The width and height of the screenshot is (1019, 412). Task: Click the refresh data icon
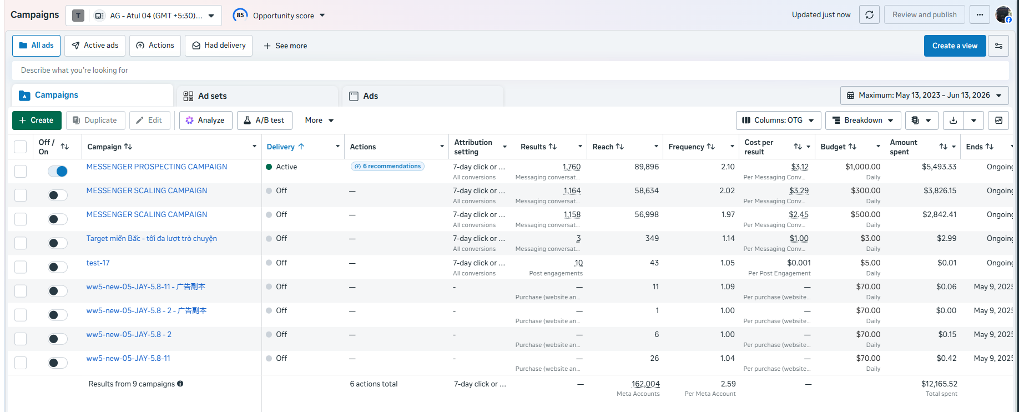tap(869, 15)
